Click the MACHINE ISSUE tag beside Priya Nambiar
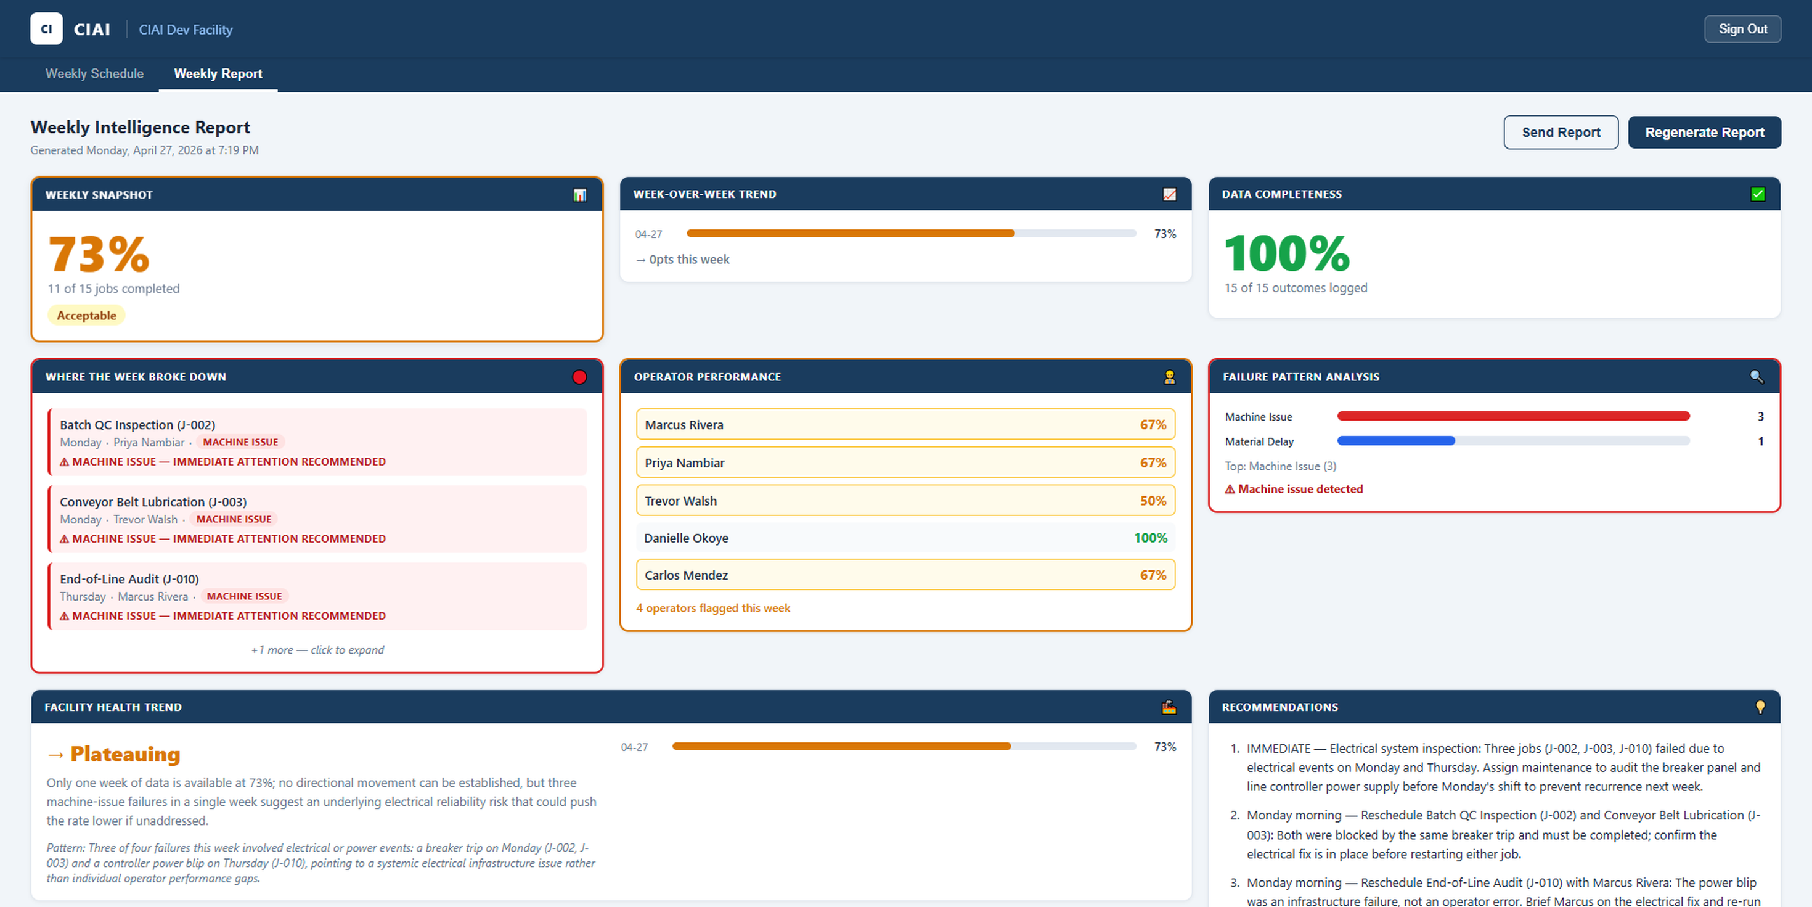1812x907 pixels. pos(240,443)
